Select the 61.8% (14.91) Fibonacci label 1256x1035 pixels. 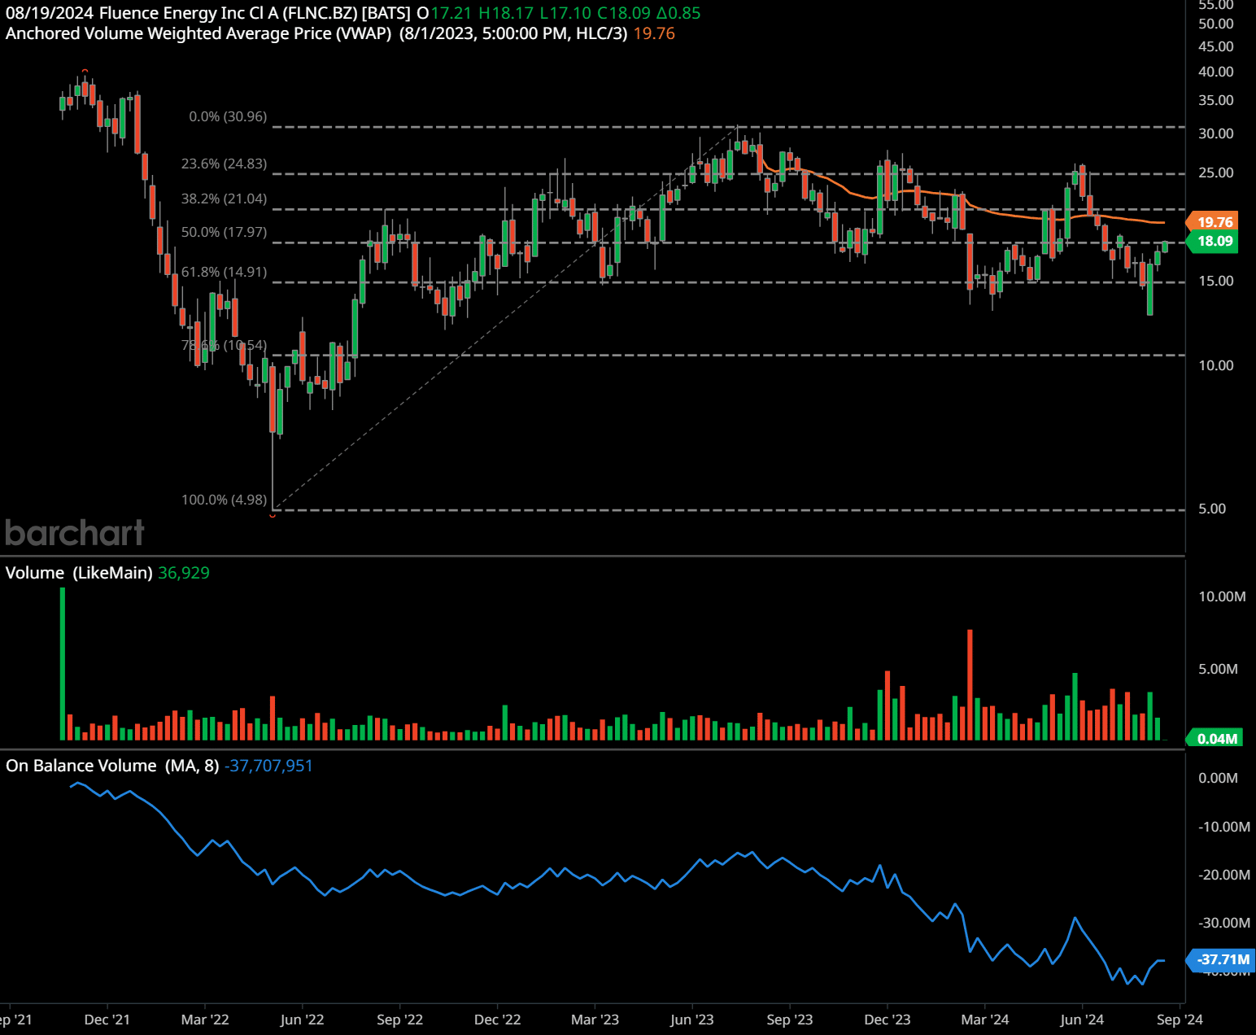point(224,272)
